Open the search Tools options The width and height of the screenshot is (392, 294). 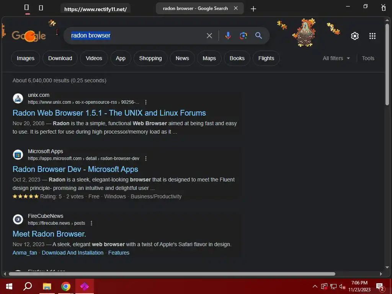pyautogui.click(x=368, y=58)
